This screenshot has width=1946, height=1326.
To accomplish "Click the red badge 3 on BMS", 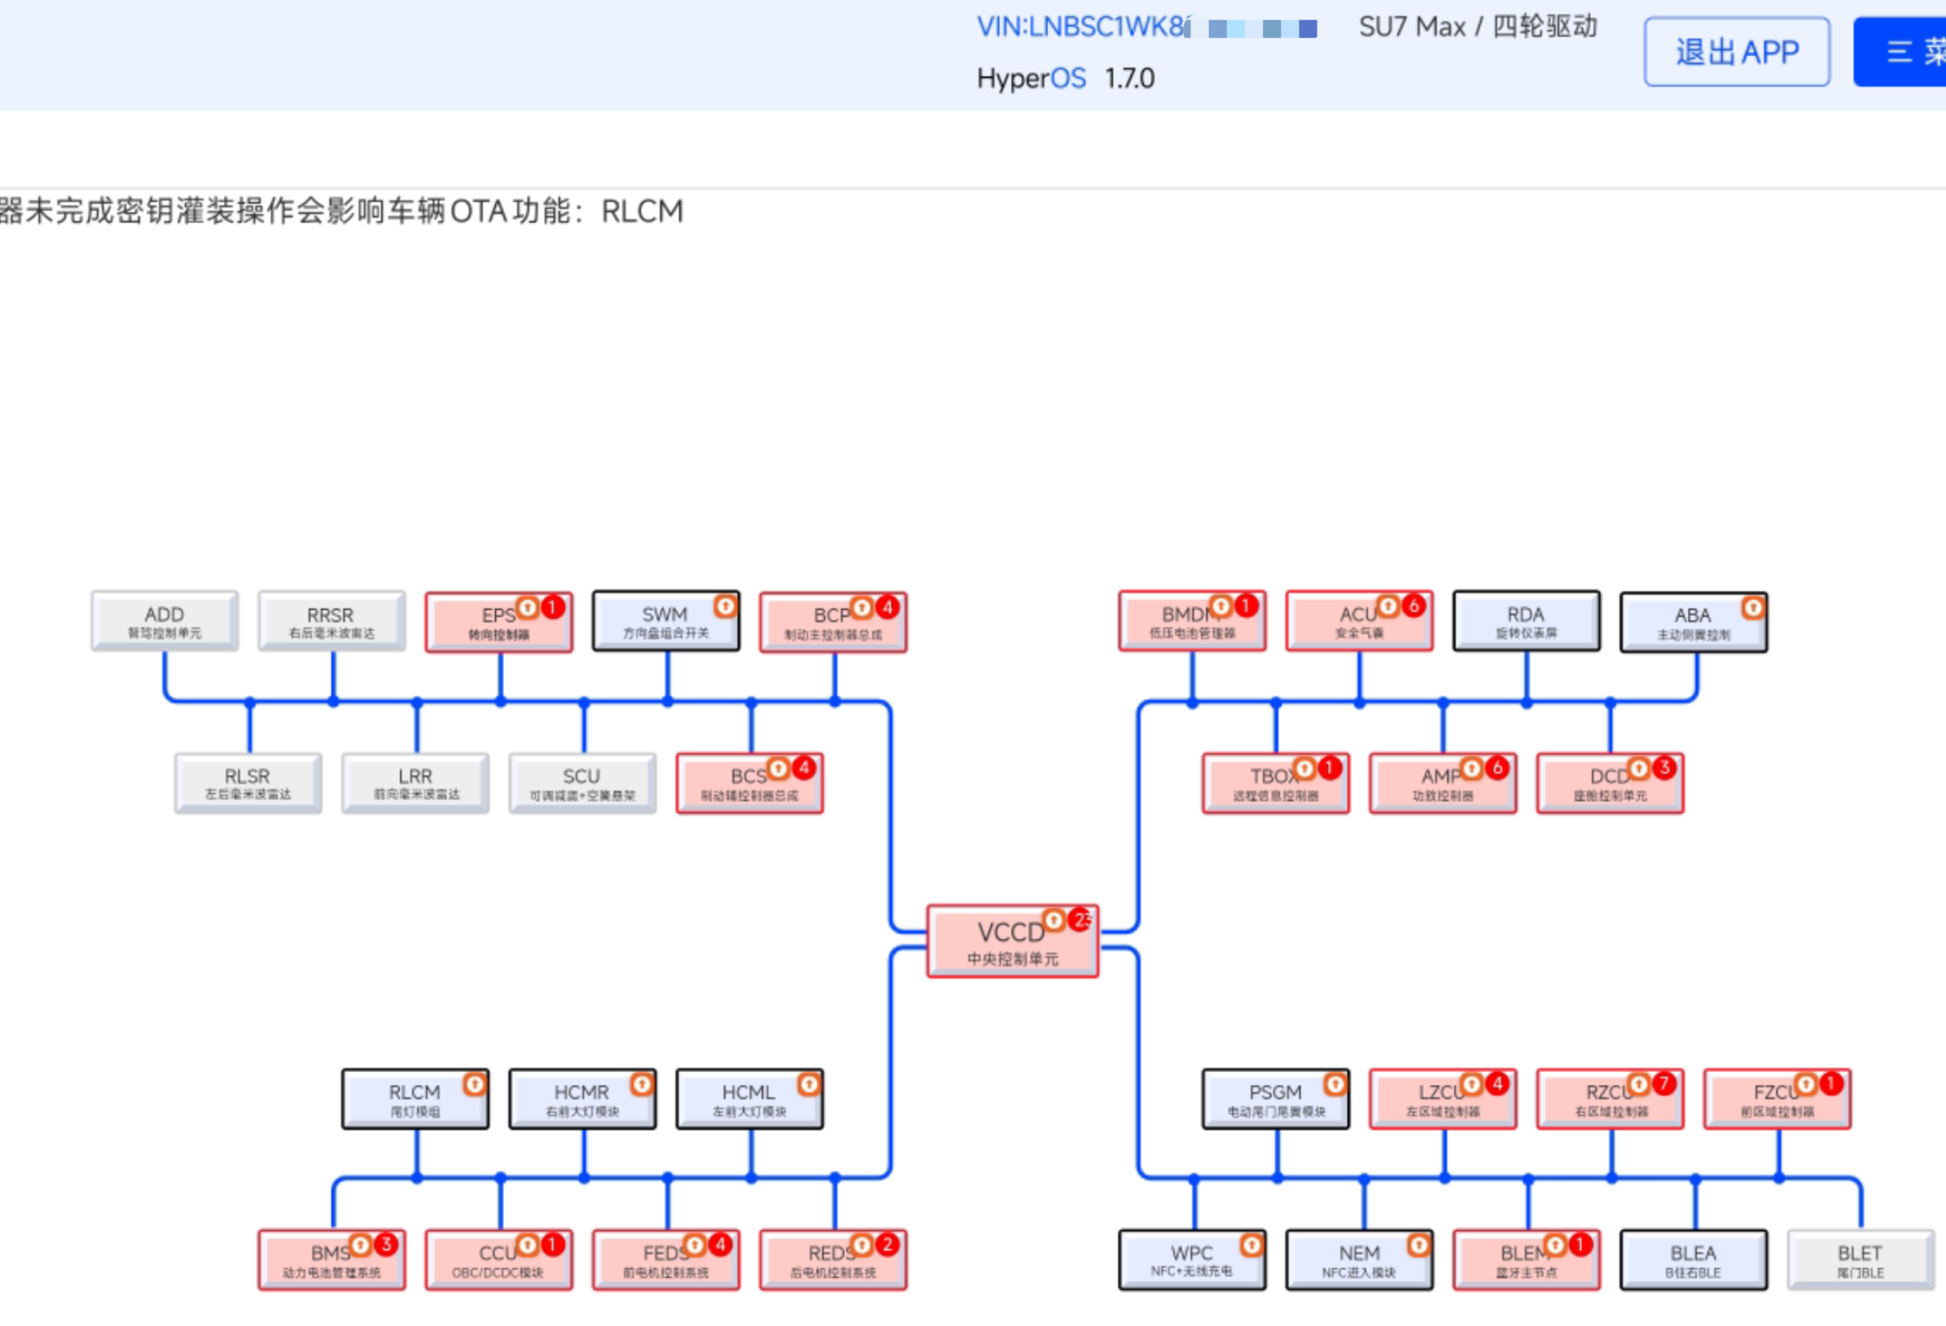I will click(386, 1244).
